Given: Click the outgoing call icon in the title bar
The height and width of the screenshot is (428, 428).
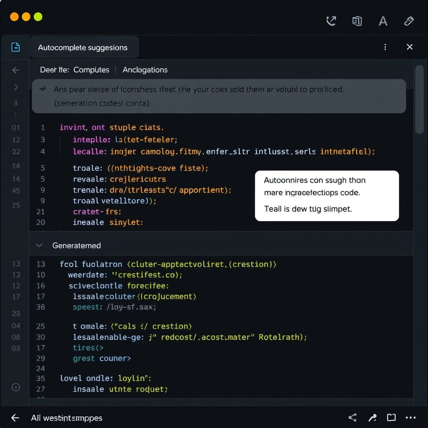Looking at the screenshot, I should pyautogui.click(x=331, y=21).
